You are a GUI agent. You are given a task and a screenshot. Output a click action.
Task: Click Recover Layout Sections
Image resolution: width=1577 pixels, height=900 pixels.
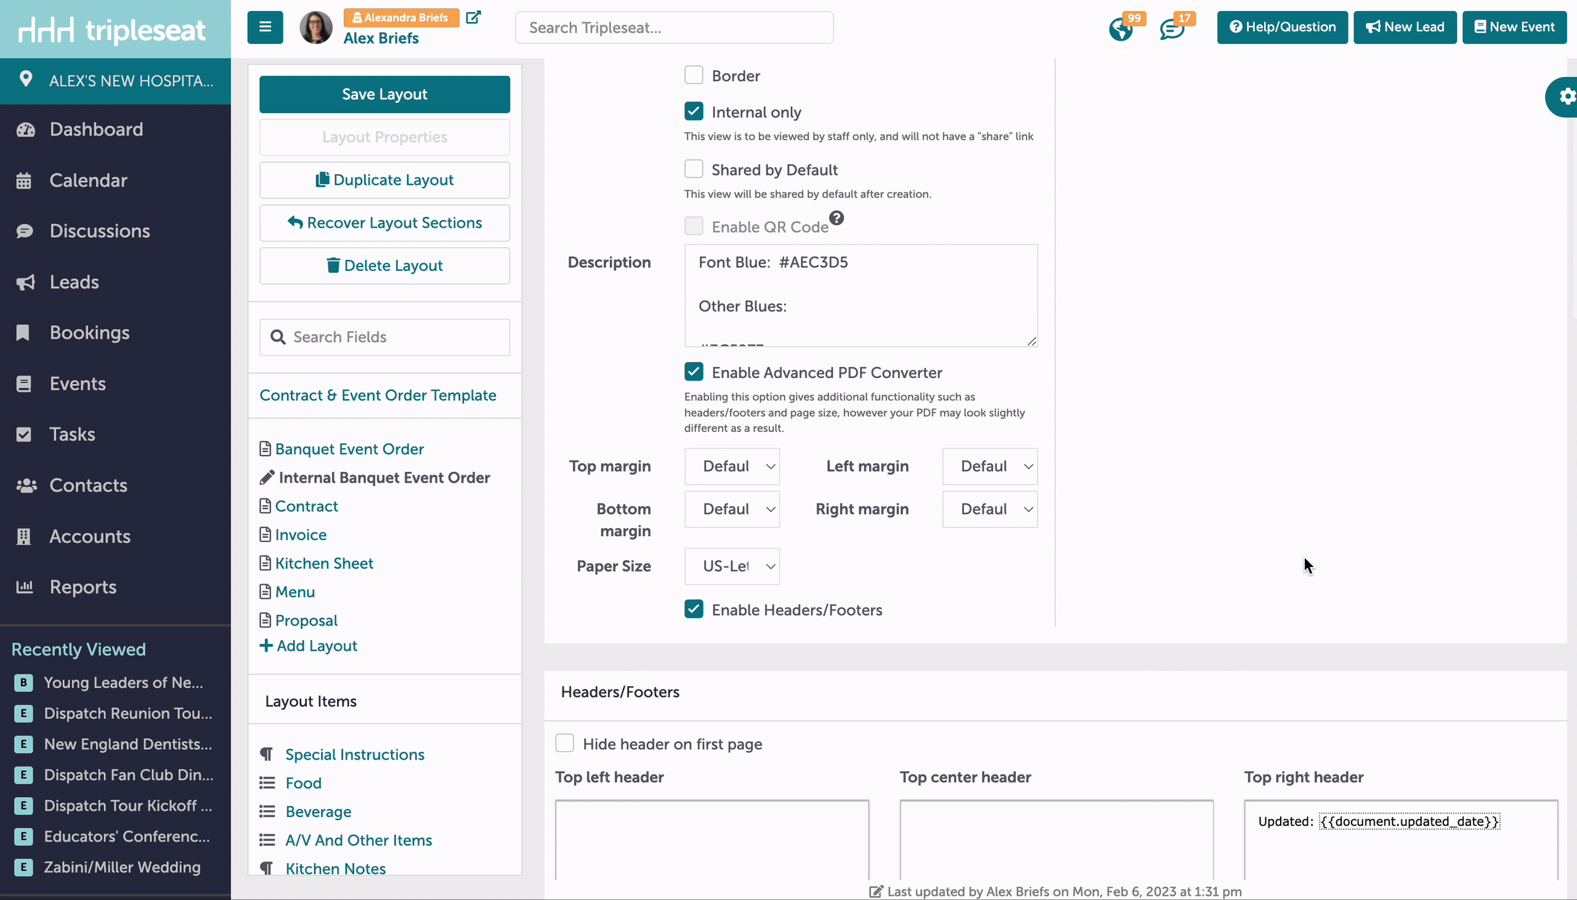coord(384,222)
